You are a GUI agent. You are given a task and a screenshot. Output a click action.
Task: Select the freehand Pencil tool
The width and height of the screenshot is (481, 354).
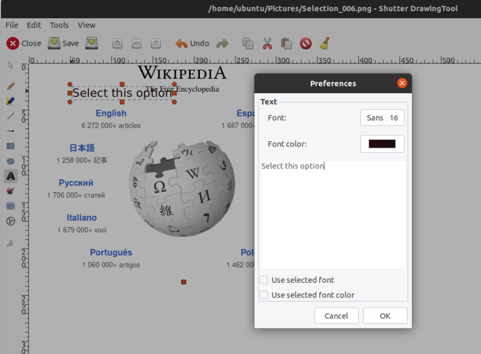[10, 86]
